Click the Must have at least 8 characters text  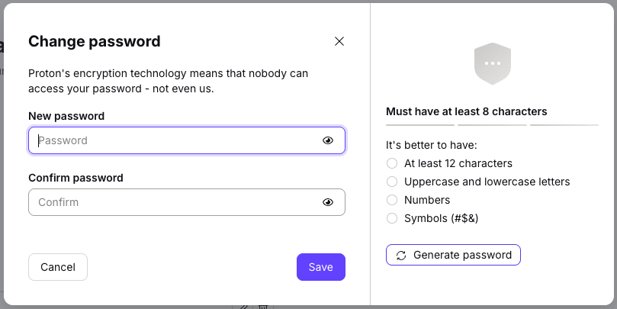click(466, 111)
